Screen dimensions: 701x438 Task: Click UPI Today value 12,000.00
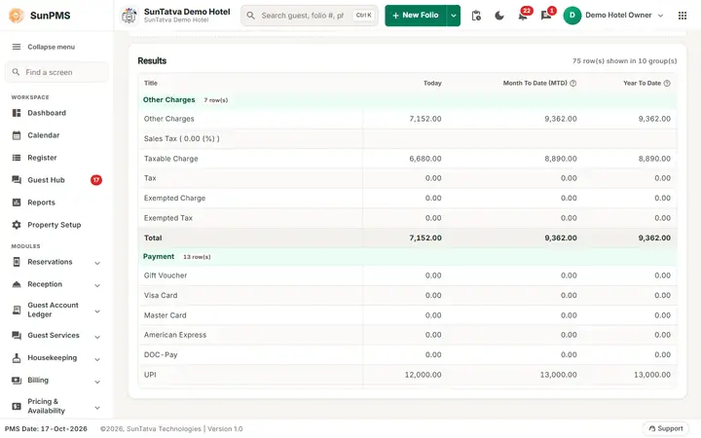[423, 375]
